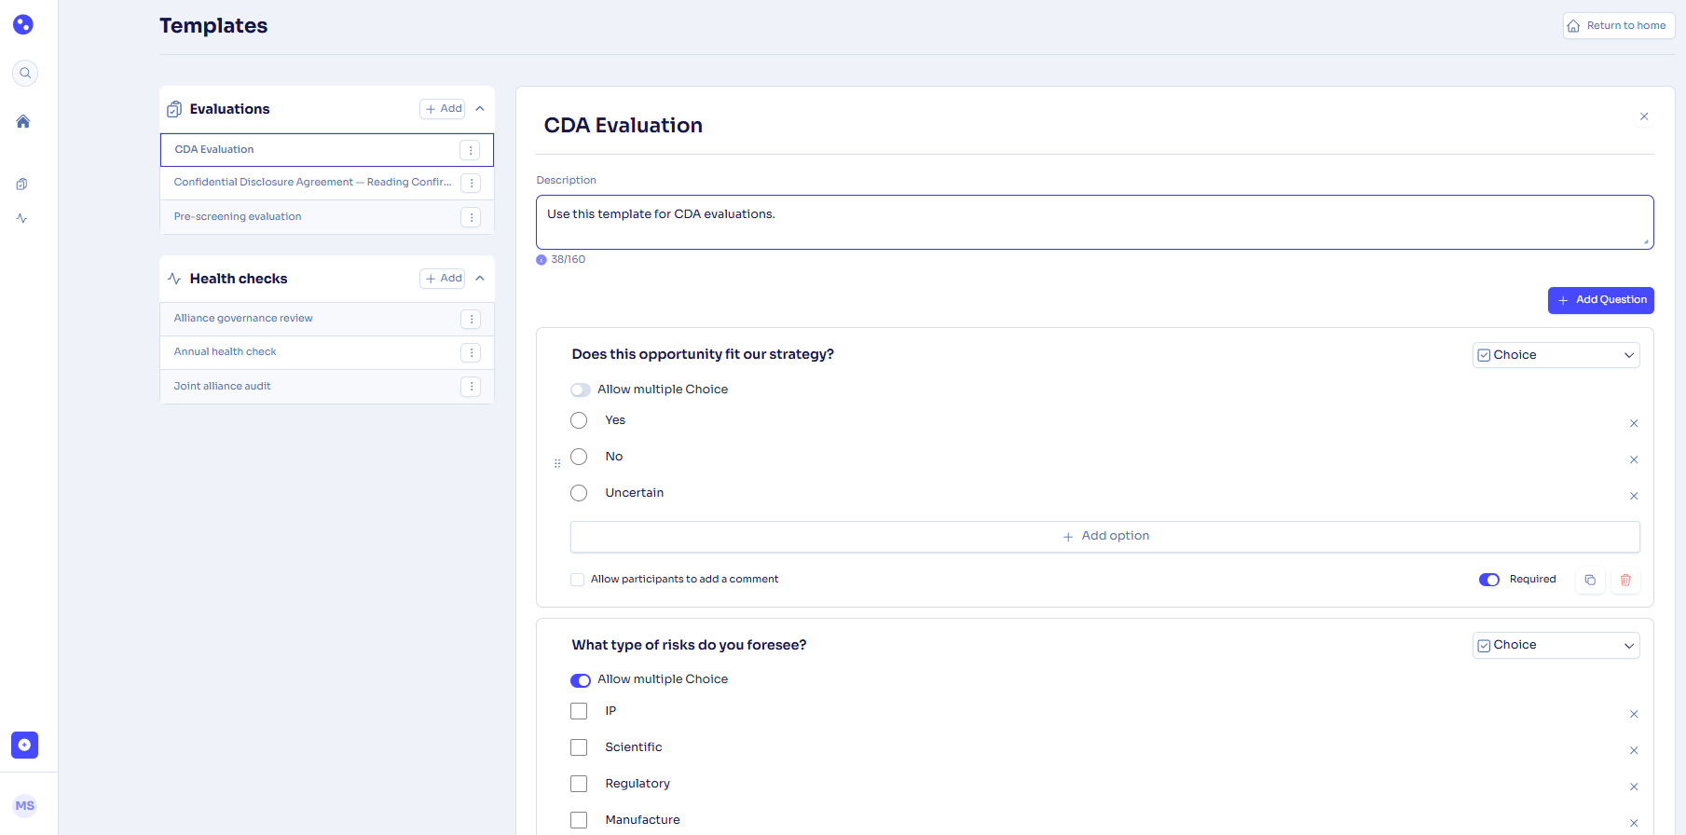Screen dimensions: 1686x835
Task: Select Pre-screening evaluation template
Action: [238, 217]
